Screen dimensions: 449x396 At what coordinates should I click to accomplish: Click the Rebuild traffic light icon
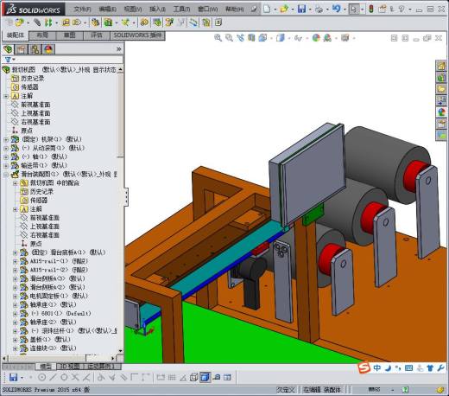click(371, 9)
